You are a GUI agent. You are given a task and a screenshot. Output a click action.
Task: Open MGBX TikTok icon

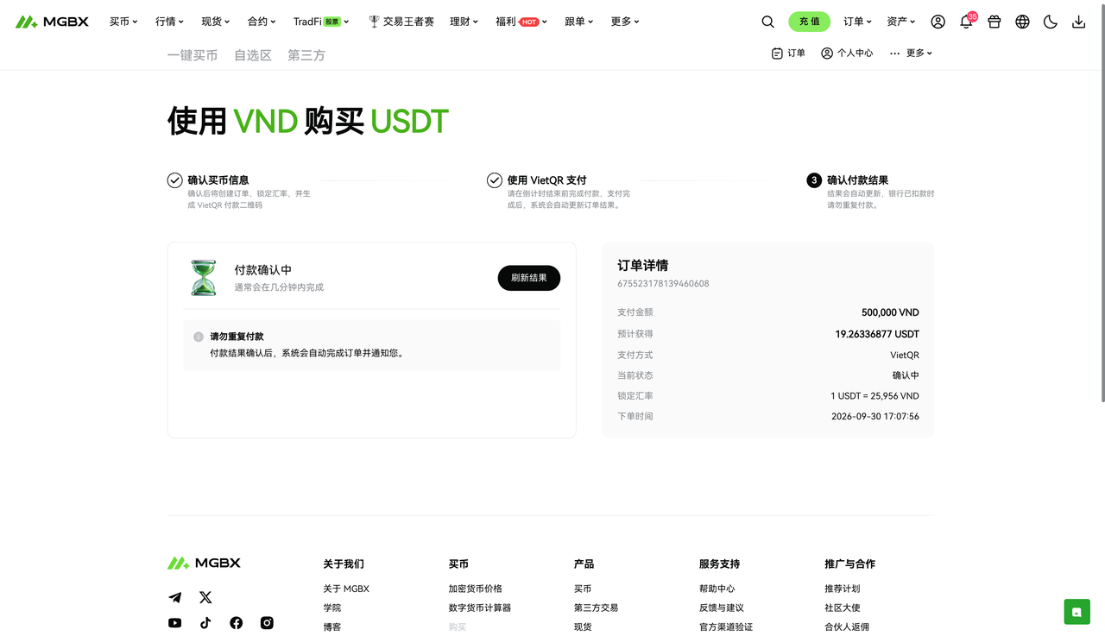coord(205,623)
